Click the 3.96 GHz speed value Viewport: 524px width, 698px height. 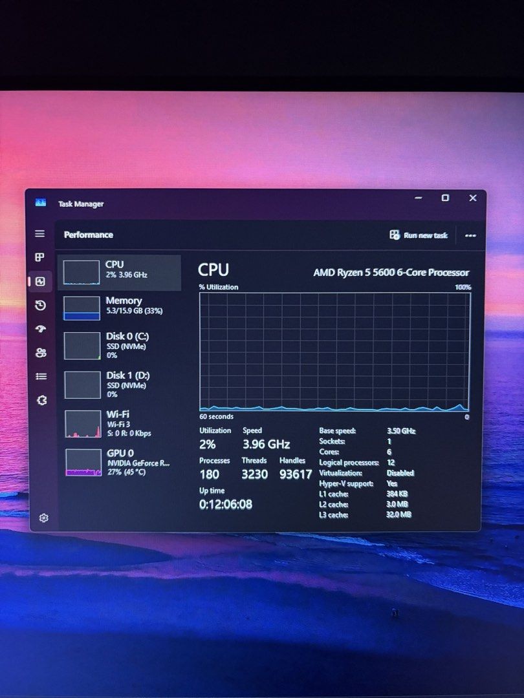coord(266,444)
